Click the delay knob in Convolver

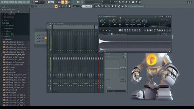pyautogui.click(x=127, y=21)
